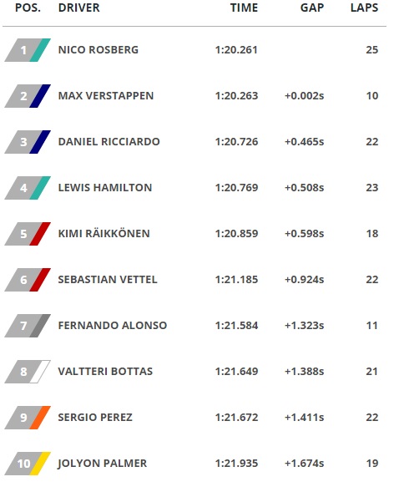Click the orange position 9 badge

pyautogui.click(x=28, y=418)
